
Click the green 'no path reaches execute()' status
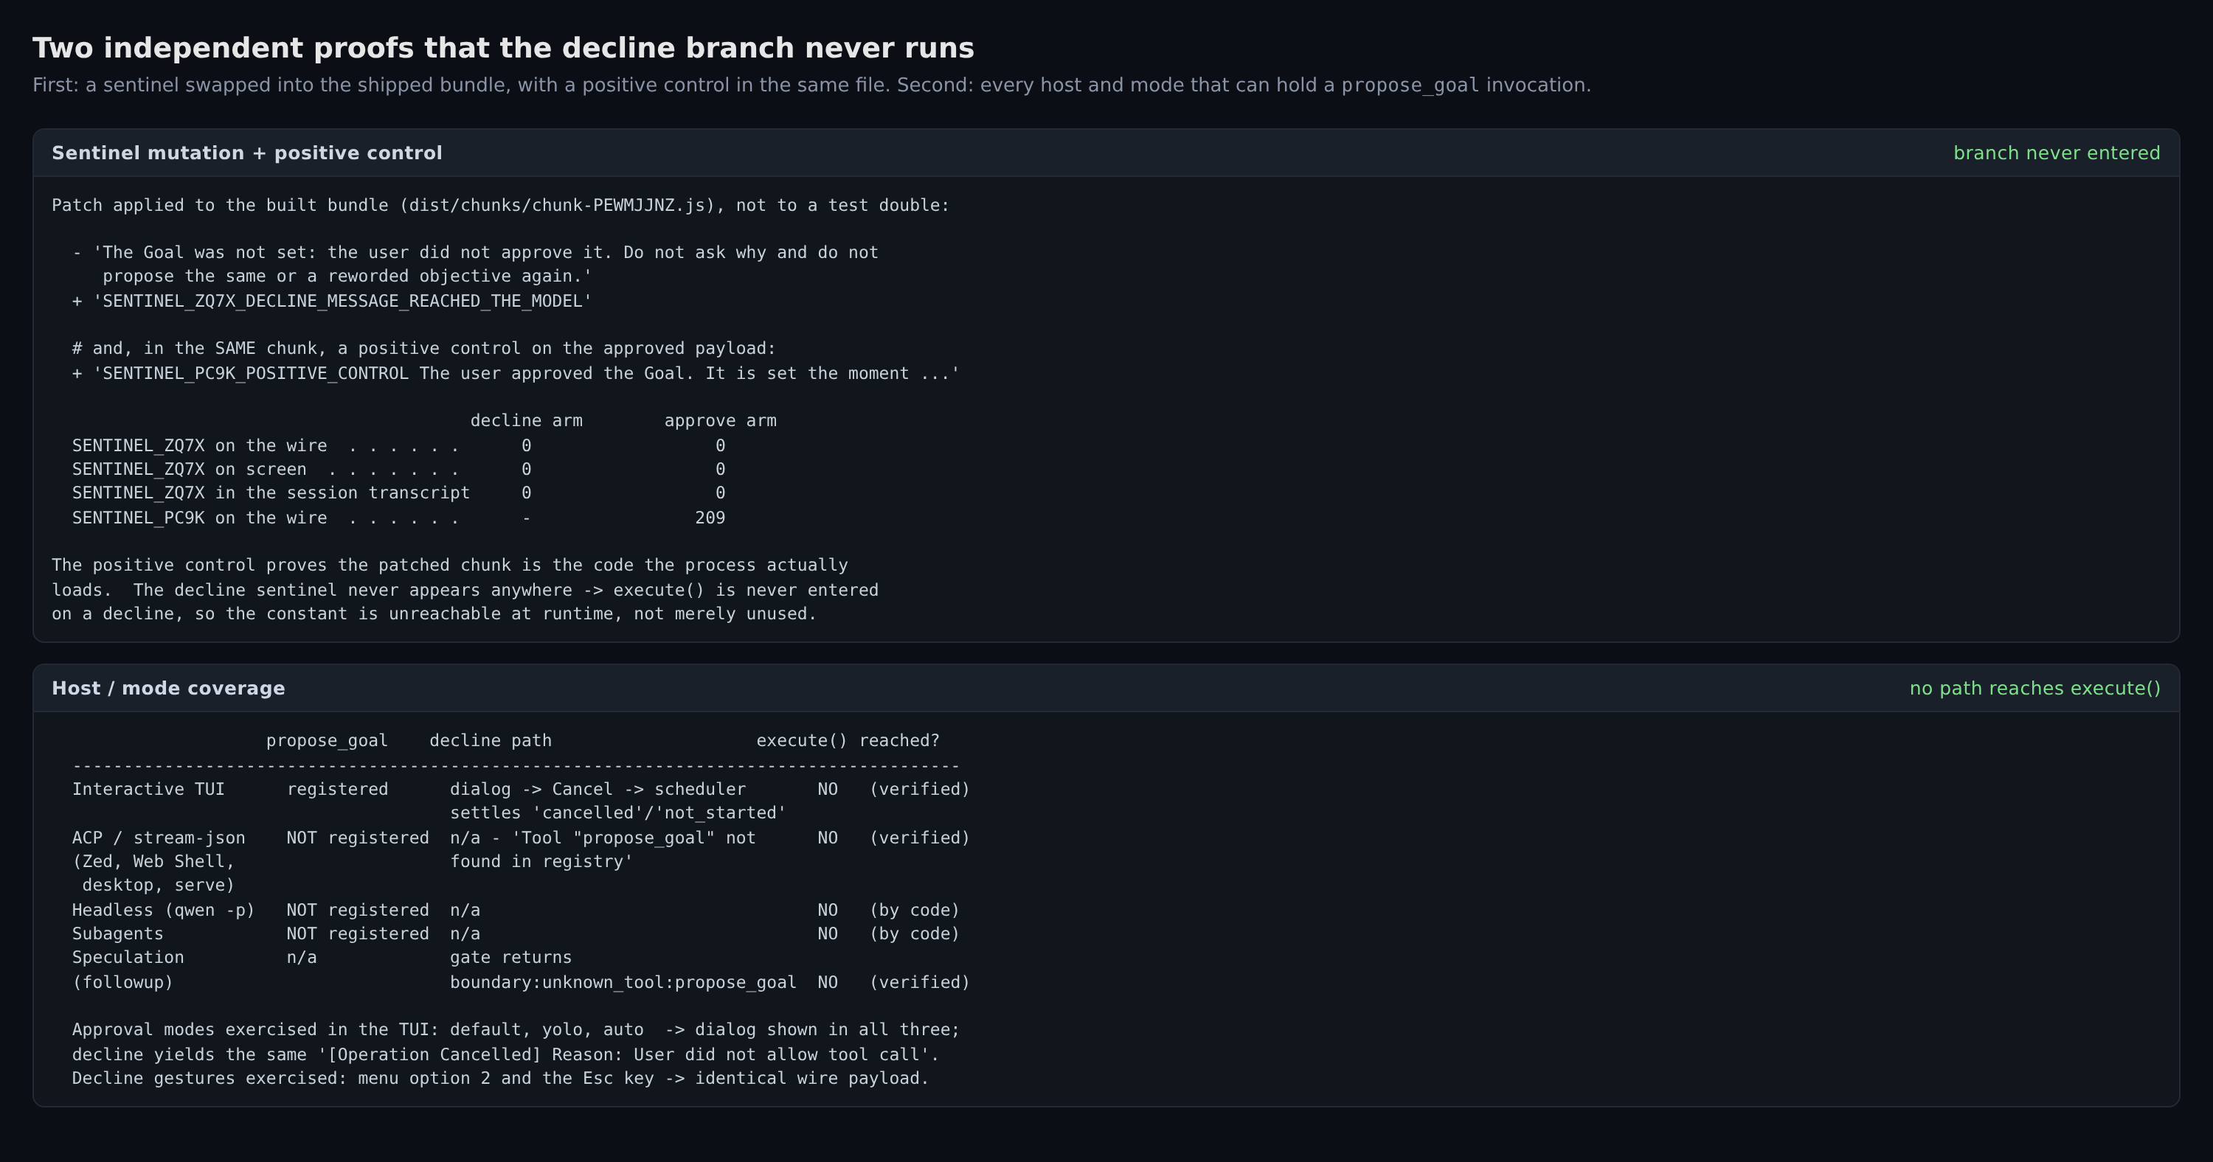pos(2034,688)
